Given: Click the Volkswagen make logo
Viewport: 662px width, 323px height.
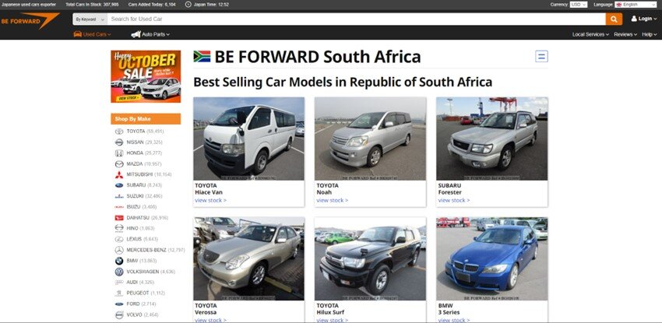Looking at the screenshot, I should [x=119, y=272].
